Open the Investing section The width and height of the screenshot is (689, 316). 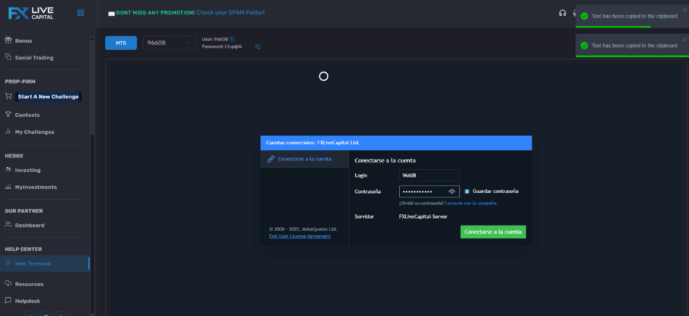[x=28, y=170]
